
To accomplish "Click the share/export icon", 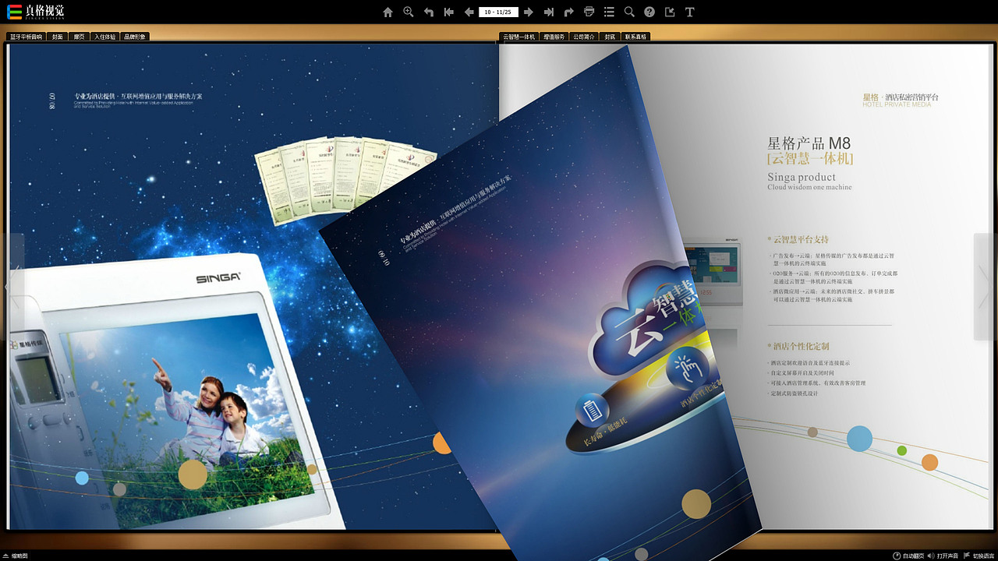I will 670,12.
